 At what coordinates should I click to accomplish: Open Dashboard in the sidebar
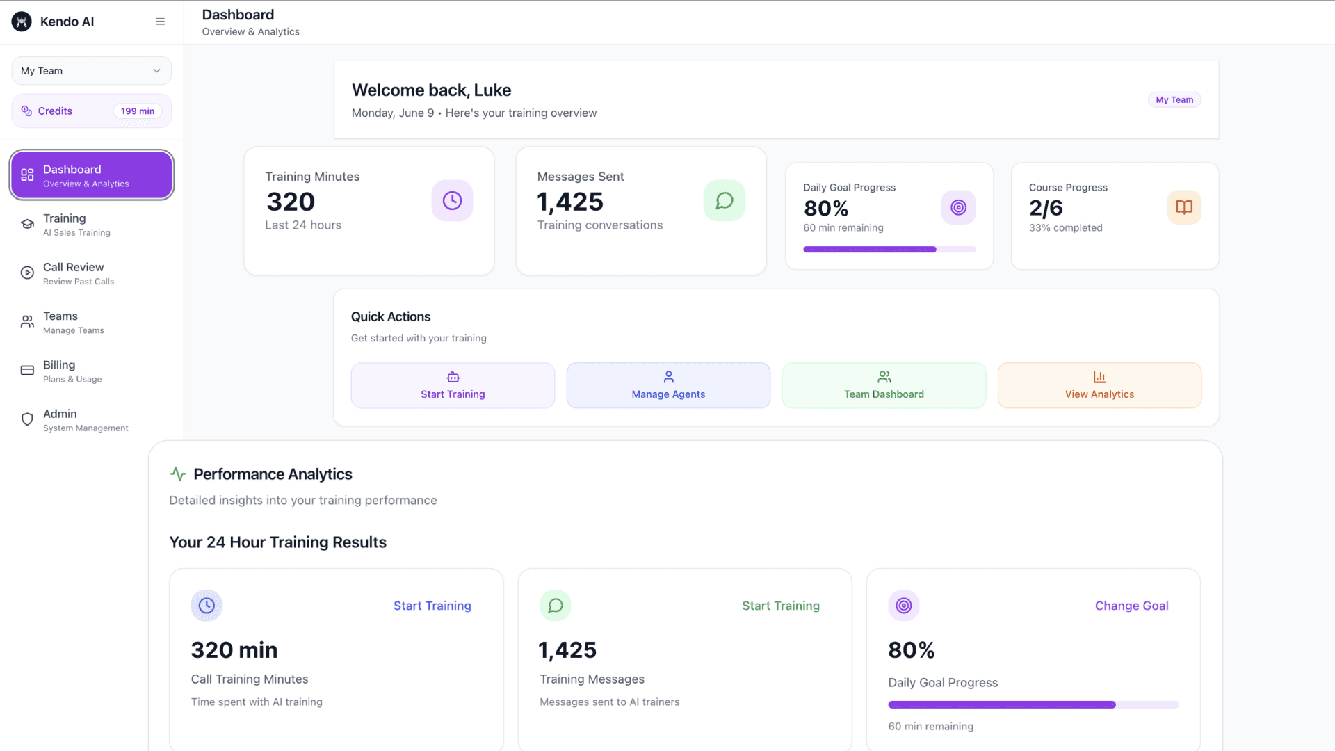pos(91,175)
